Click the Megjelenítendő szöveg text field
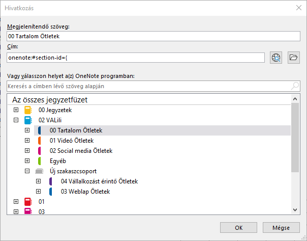307x241 pixels. tap(153, 37)
